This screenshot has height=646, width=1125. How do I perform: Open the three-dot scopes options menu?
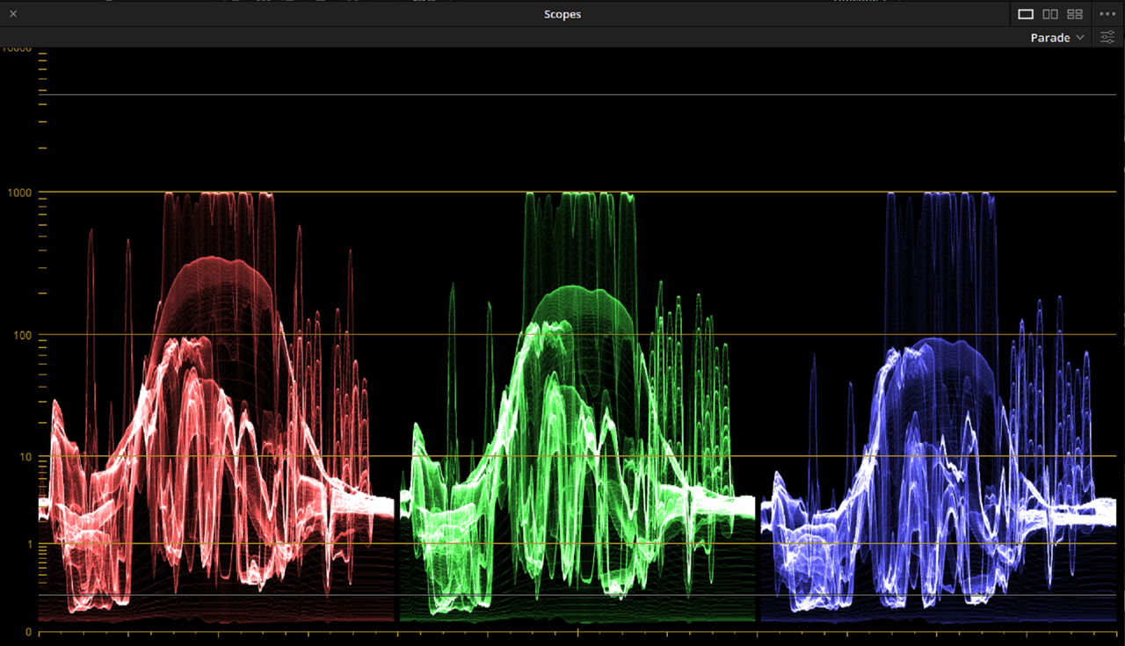[1107, 14]
